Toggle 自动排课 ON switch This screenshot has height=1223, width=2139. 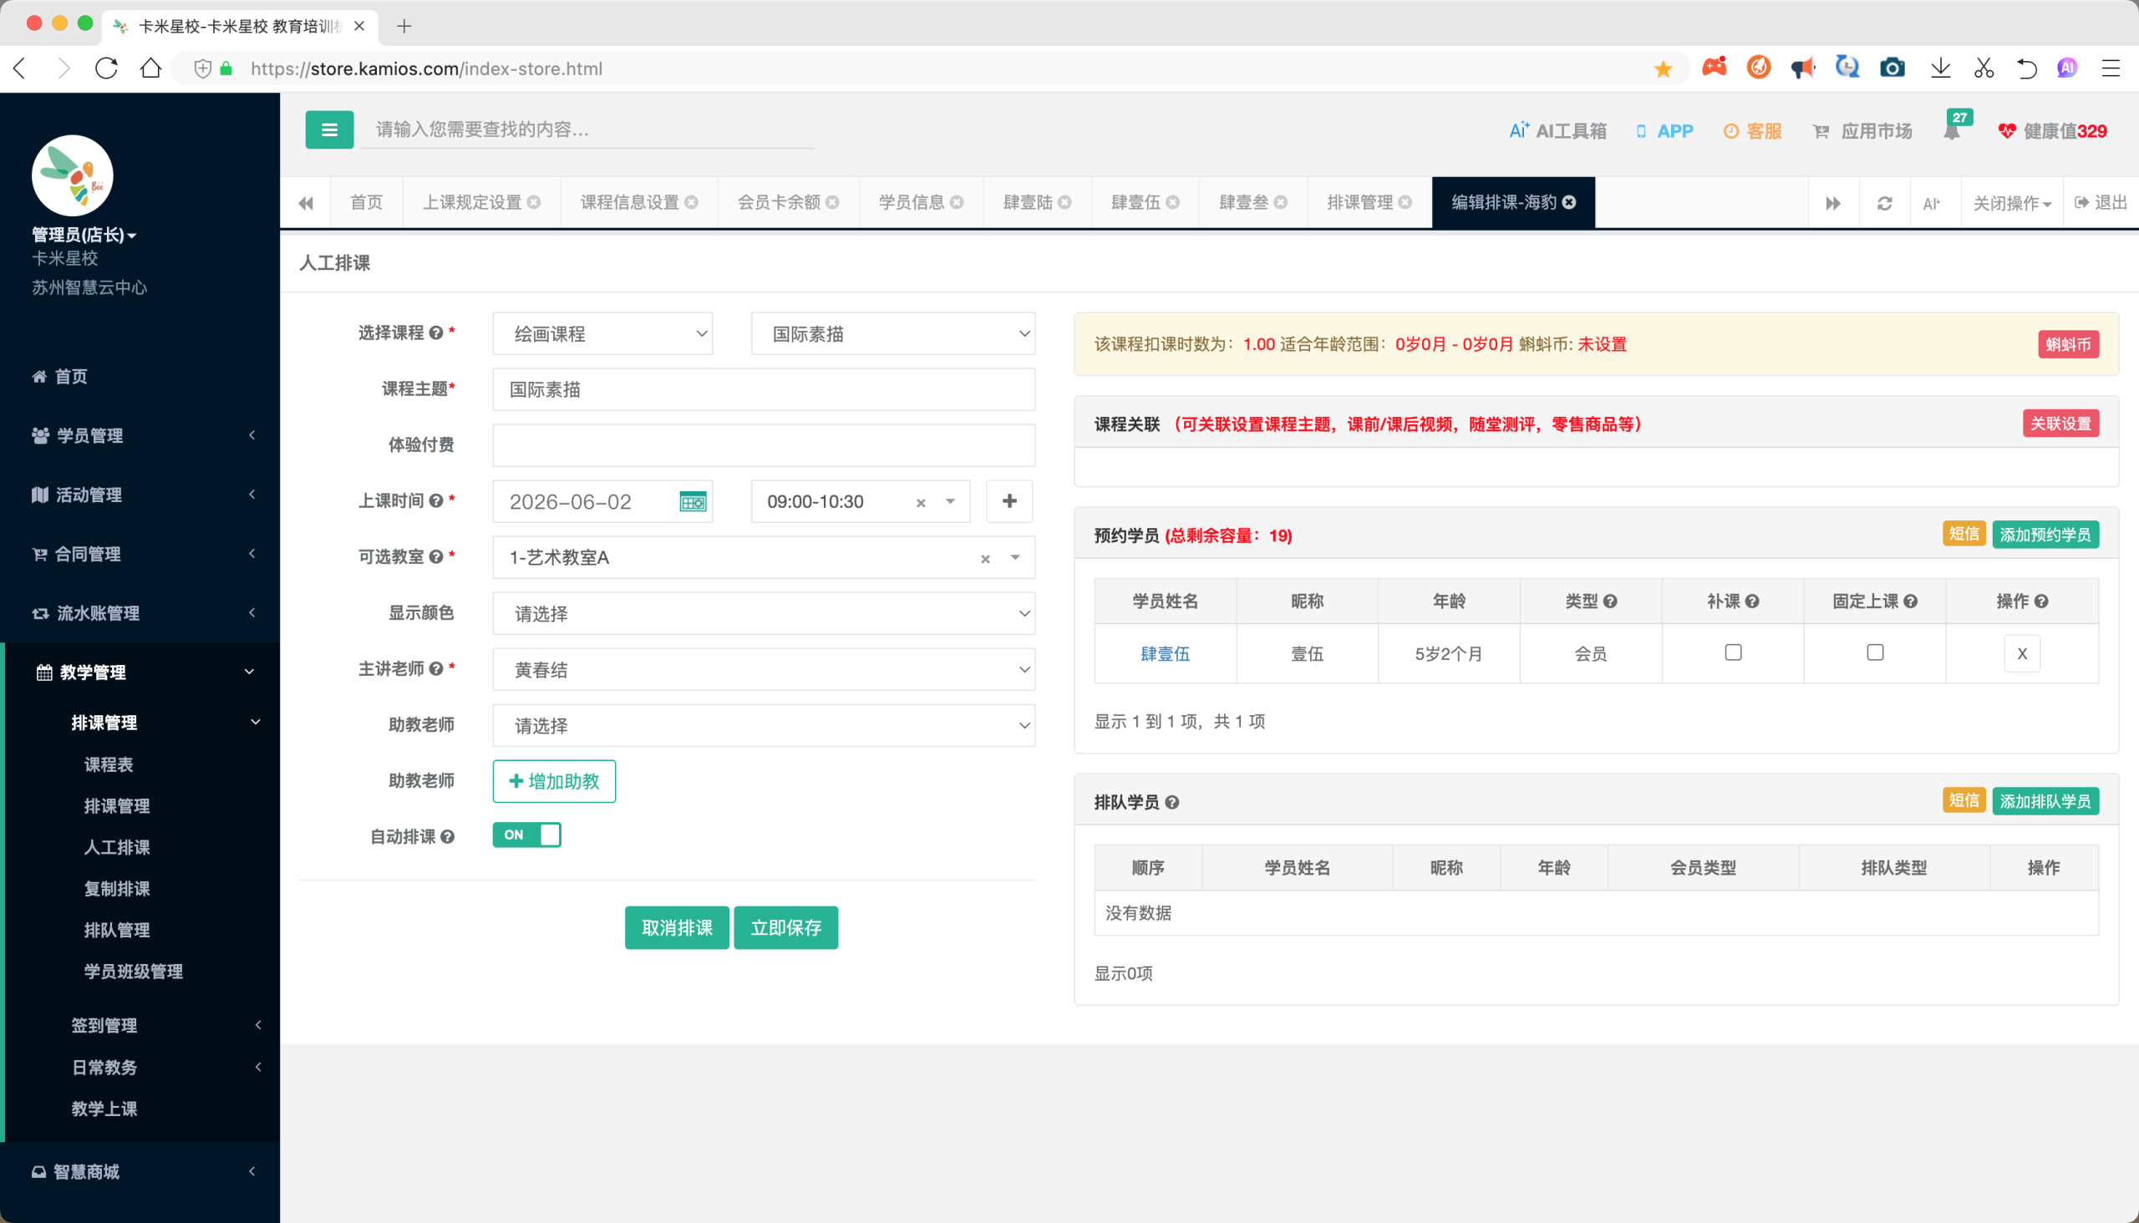coord(526,835)
